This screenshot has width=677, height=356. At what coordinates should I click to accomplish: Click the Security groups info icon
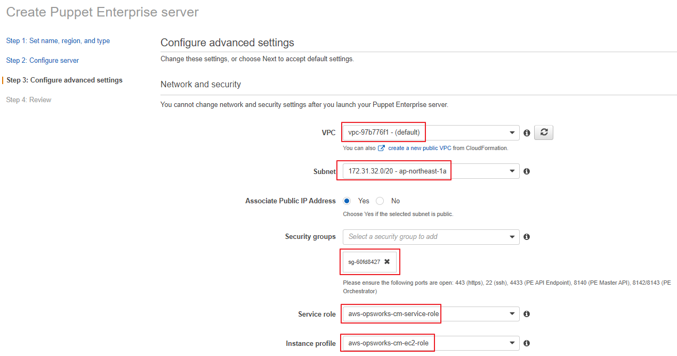coord(527,237)
